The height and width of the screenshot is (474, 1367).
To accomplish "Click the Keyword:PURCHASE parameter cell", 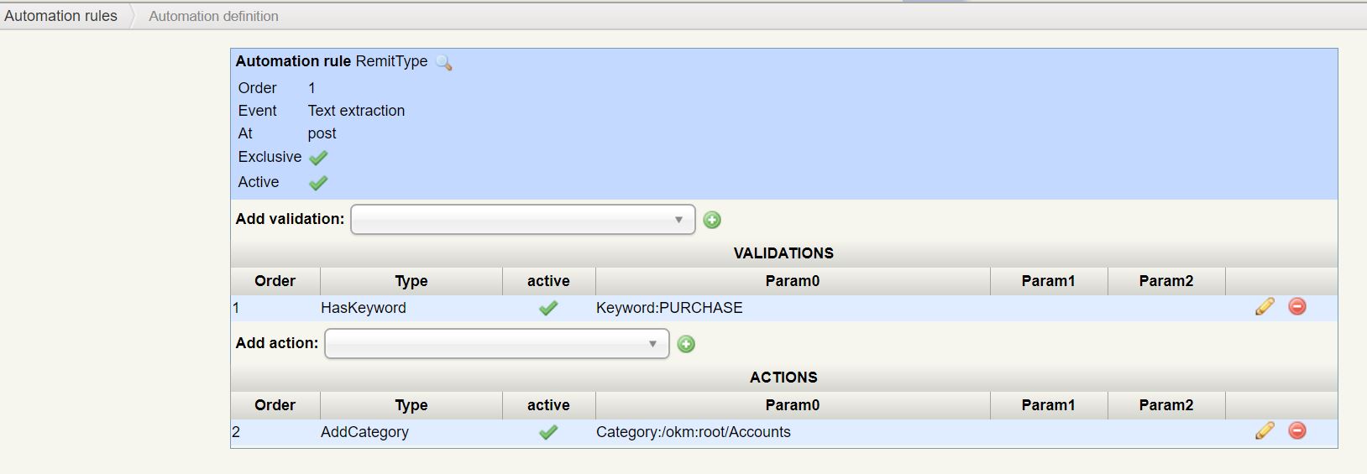I will pyautogui.click(x=669, y=308).
